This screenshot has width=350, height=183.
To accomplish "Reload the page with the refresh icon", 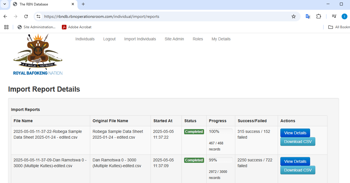I will tap(26, 16).
